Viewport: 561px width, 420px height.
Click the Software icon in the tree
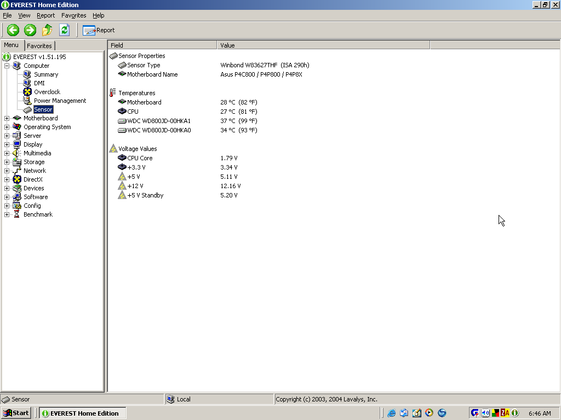[x=17, y=197]
